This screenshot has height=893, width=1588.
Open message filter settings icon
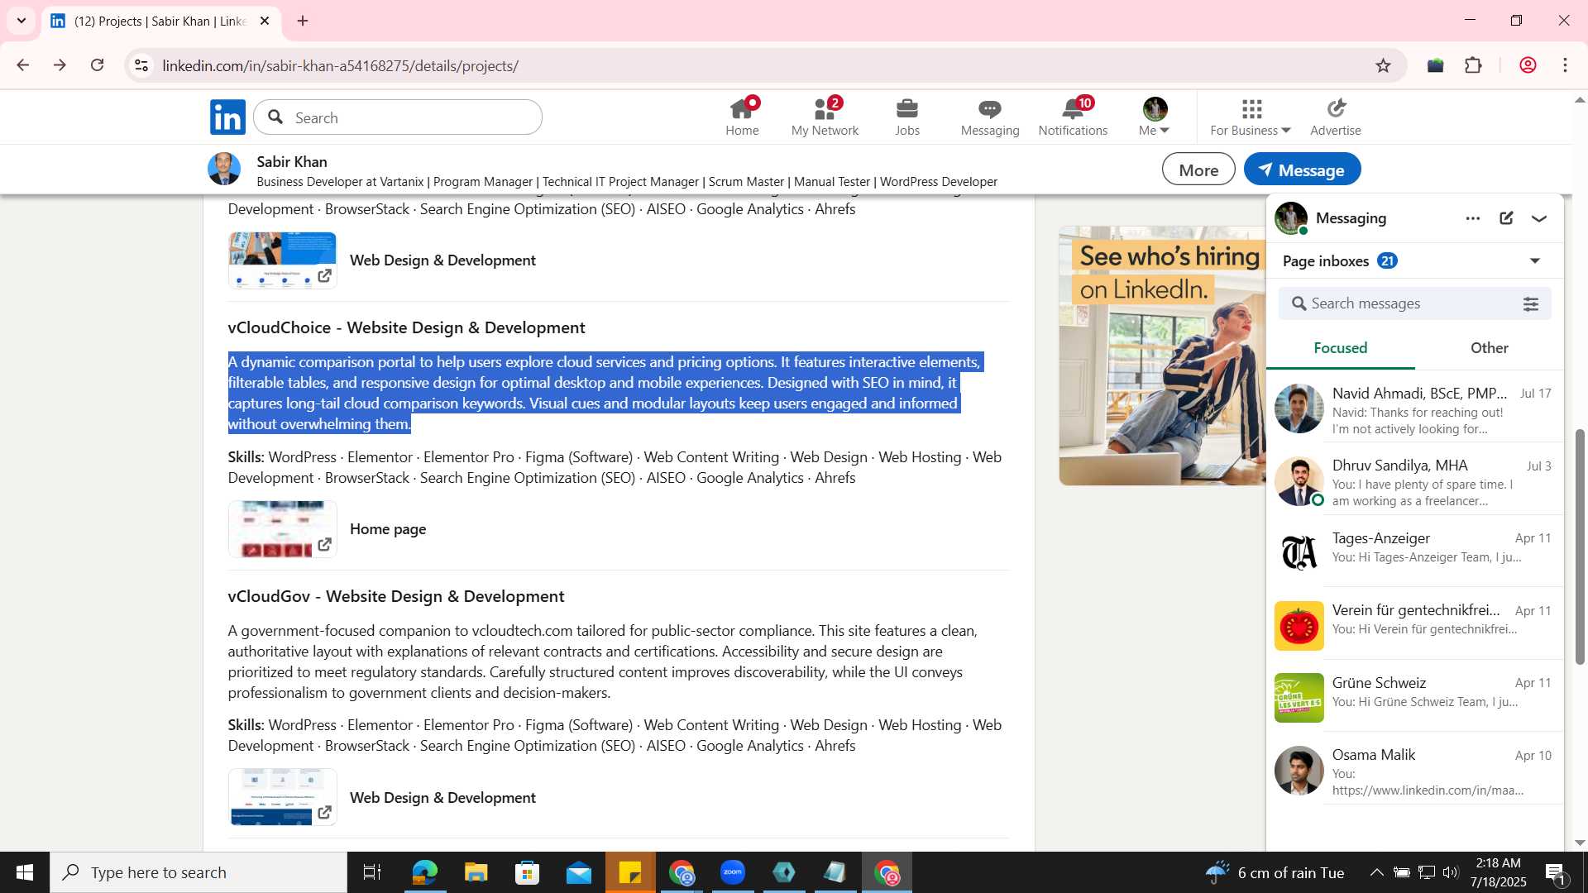[1531, 304]
